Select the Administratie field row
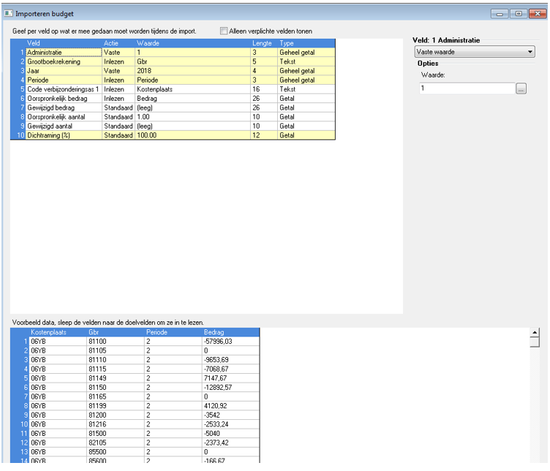This screenshot has height=471, width=550. pos(63,53)
